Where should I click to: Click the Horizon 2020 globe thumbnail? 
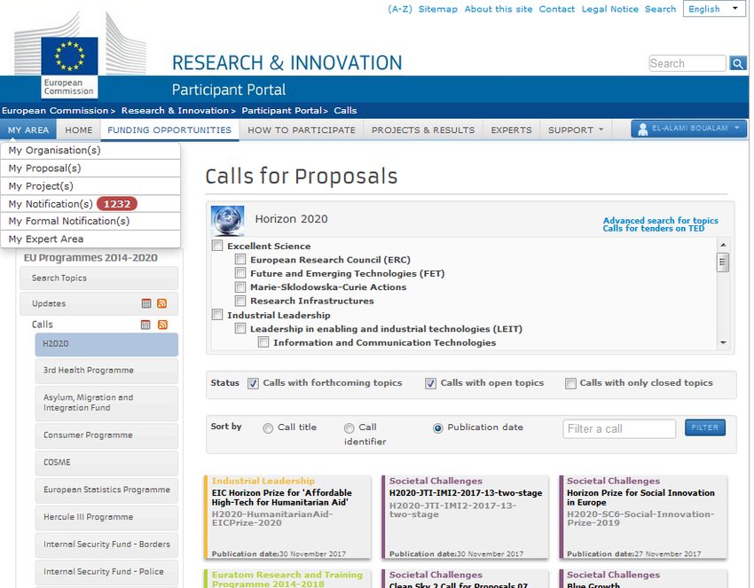[227, 221]
